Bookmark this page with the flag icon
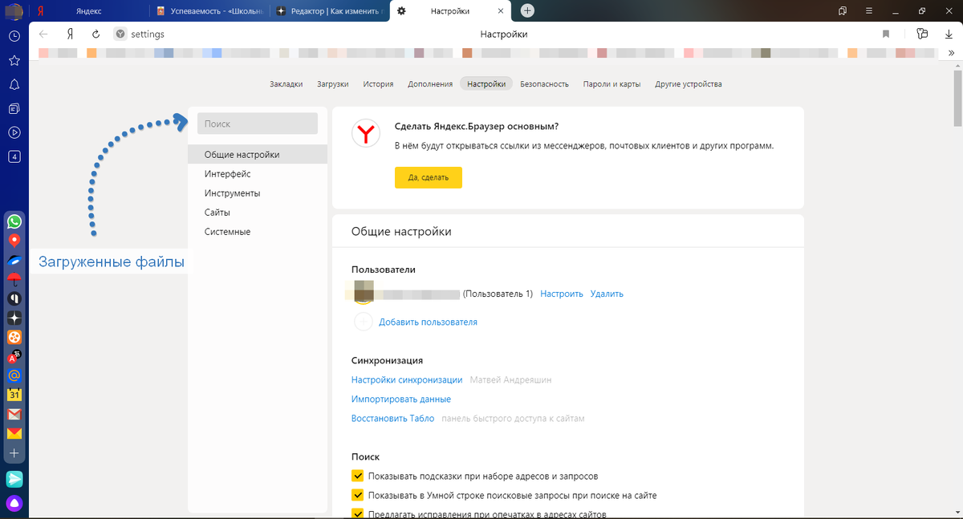Screen dimensions: 963x519 886,34
